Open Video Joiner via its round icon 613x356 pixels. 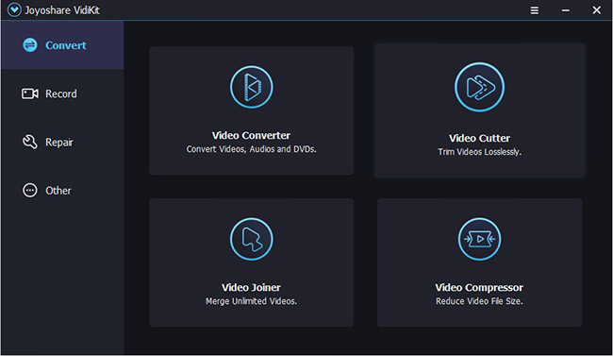pos(252,239)
